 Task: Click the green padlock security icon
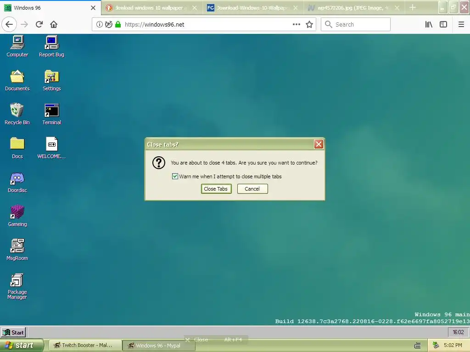118,24
